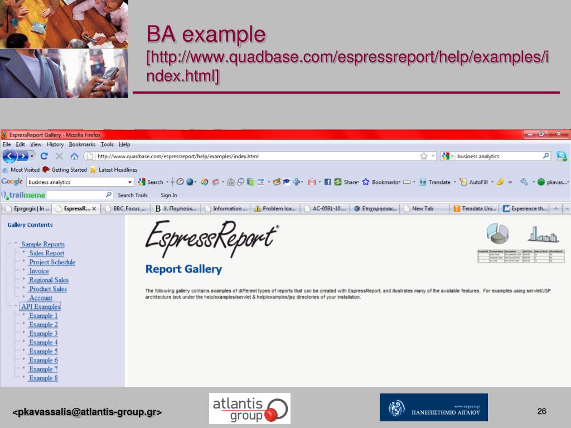Click the green book icon in the Google toolbar
Screen dimensions: 571x428
(x=250, y=182)
